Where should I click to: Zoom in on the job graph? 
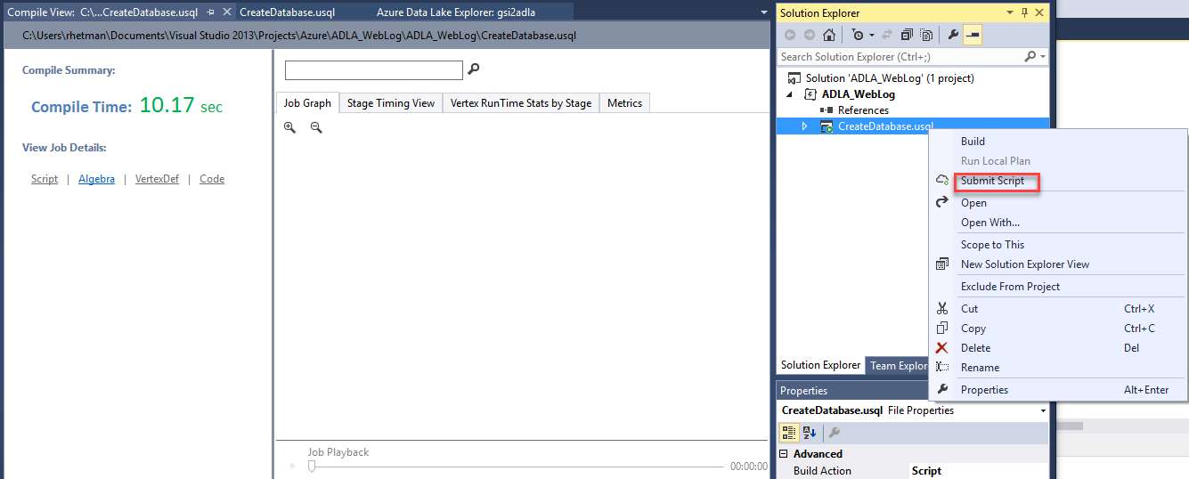point(289,127)
